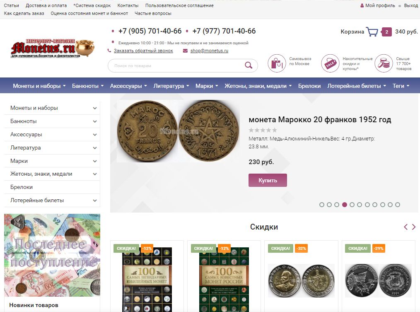
Task: Open Брелоки in the navigation bar
Action: point(309,86)
